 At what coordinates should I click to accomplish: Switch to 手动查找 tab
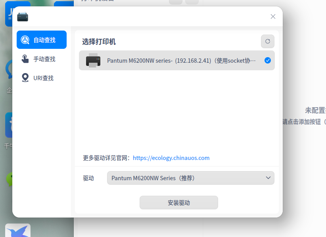42,59
